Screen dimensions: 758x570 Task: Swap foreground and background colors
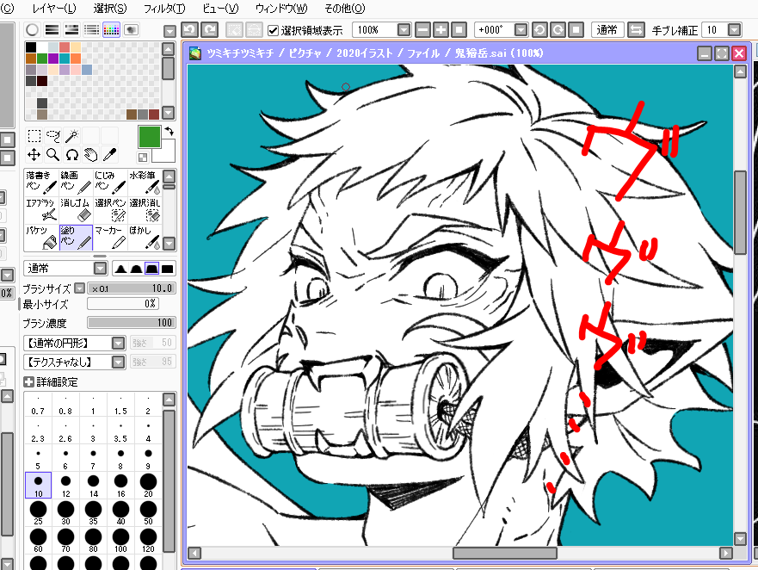(169, 131)
